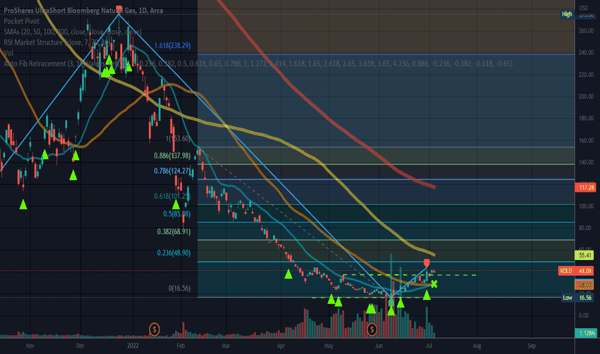Click the yellow 55.41 SMA price tag
The height and width of the screenshot is (354, 600).
coord(585,255)
